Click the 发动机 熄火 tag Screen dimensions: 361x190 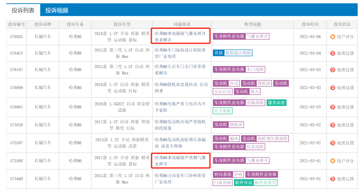pyautogui.click(x=247, y=92)
